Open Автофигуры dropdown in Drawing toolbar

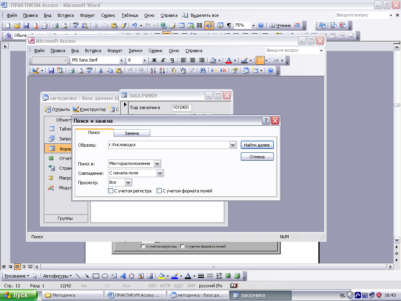pyautogui.click(x=57, y=276)
